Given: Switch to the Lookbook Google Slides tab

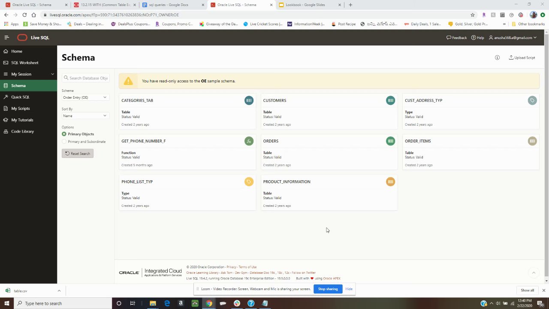Looking at the screenshot, I should pos(310,5).
